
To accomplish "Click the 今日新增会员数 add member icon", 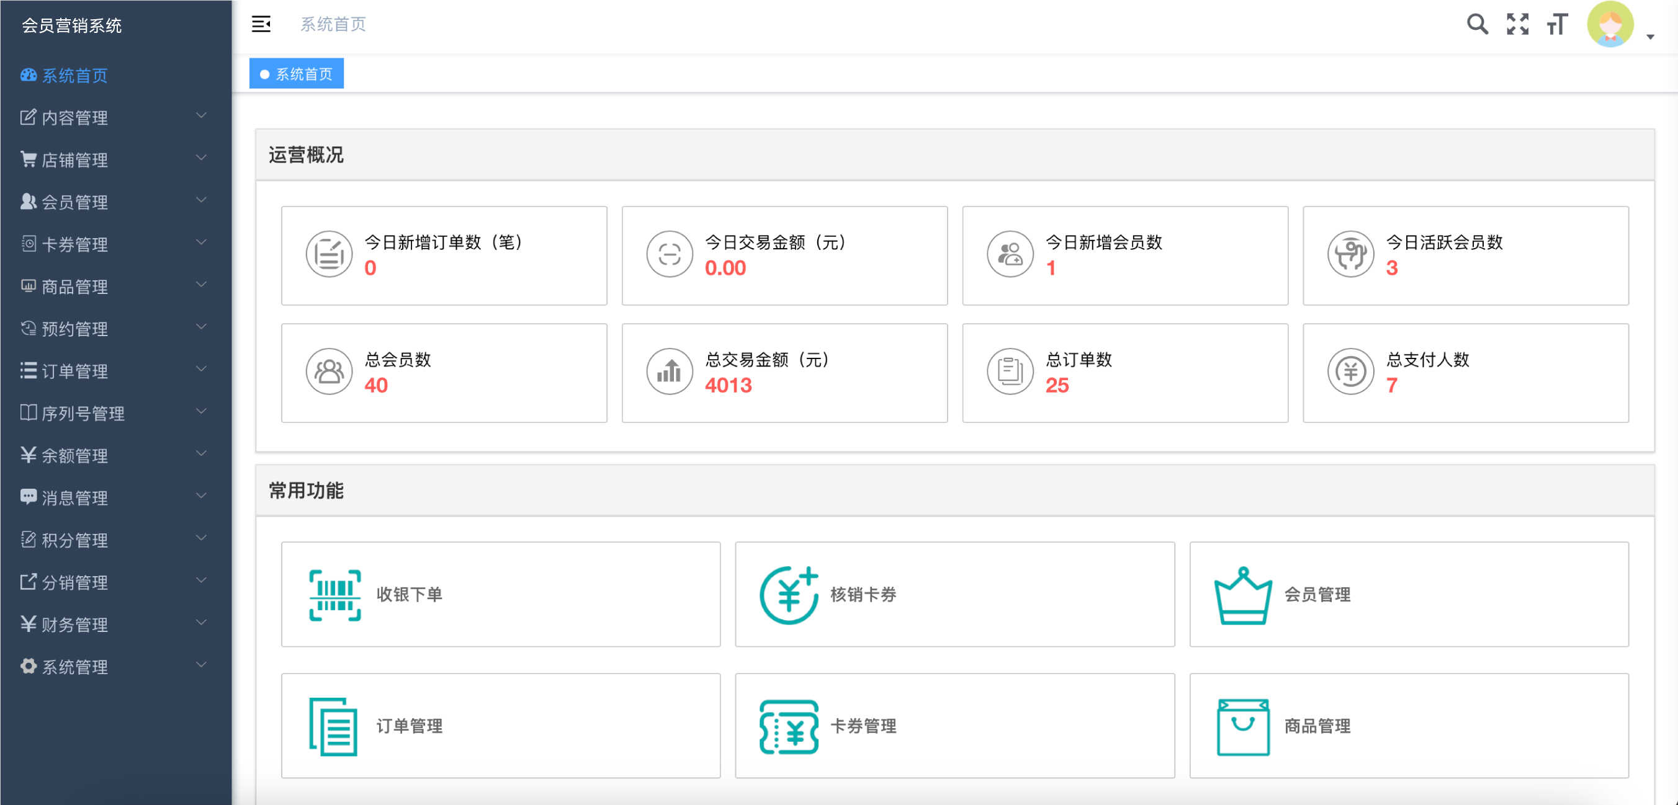I will pos(1010,254).
